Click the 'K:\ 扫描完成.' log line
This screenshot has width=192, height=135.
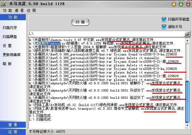pyautogui.click(x=40, y=116)
